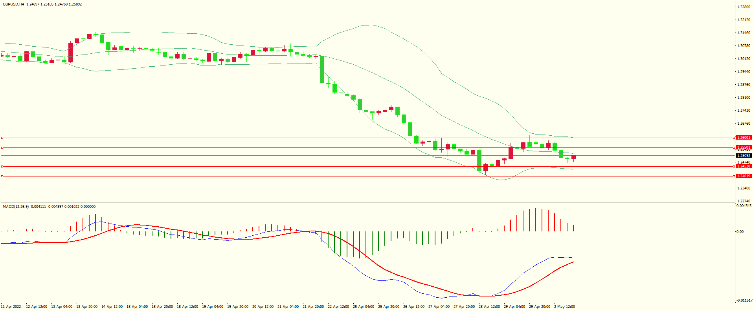
Task: Grab left handle of 1.26001 horizontal line
Action: [2, 138]
